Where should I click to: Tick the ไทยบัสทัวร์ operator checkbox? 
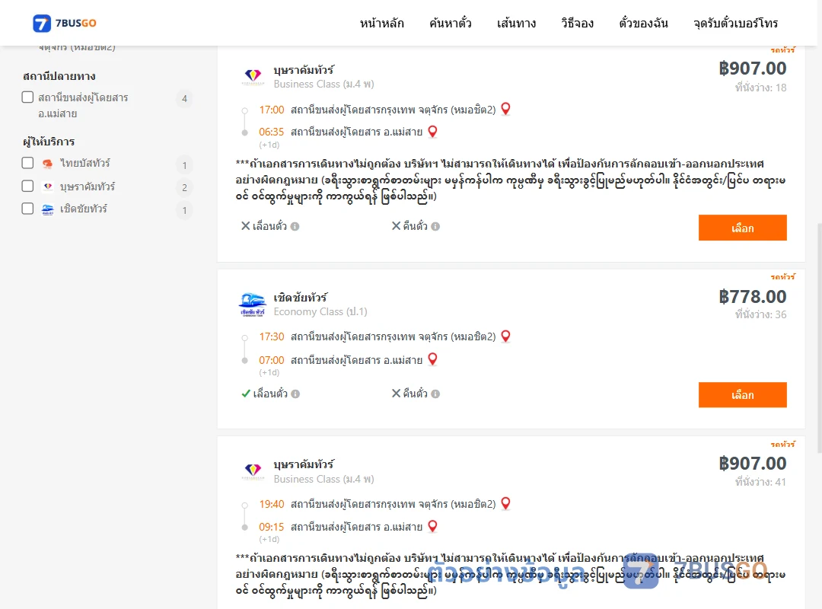point(28,163)
